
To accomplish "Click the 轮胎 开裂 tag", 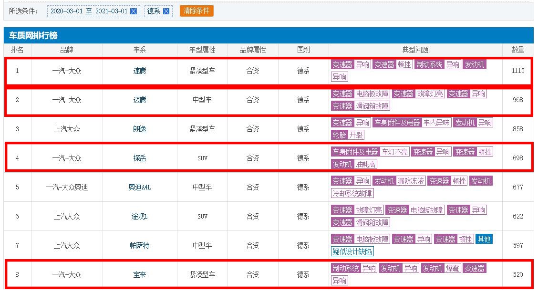I will [x=347, y=135].
